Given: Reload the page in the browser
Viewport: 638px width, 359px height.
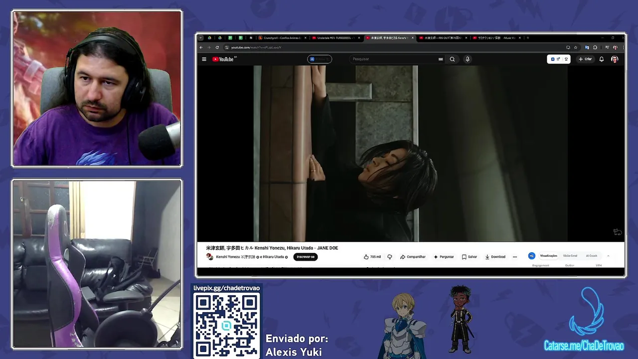Looking at the screenshot, I should 217,47.
